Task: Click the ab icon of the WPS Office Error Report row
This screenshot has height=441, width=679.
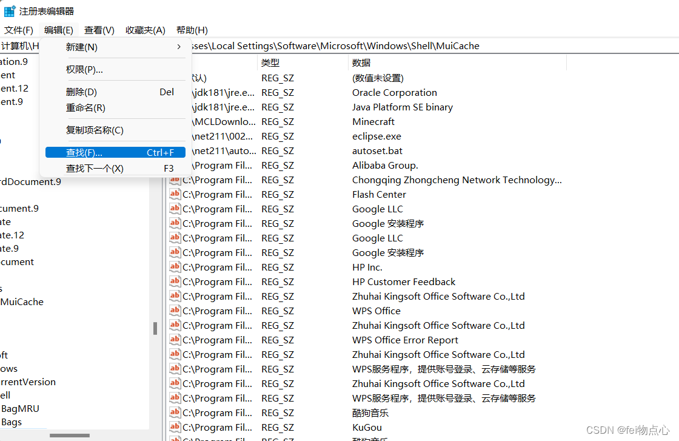Action: coord(175,340)
